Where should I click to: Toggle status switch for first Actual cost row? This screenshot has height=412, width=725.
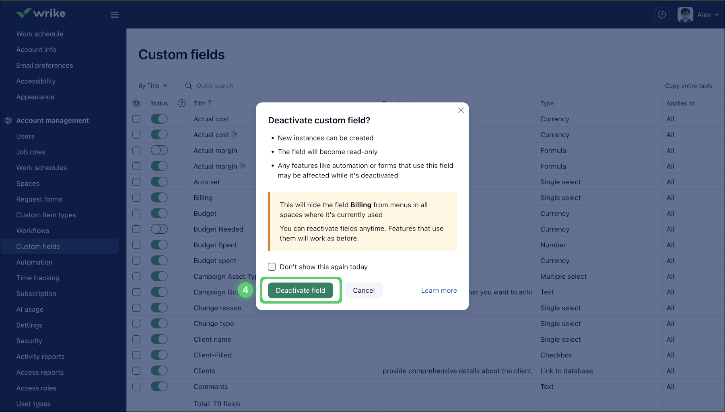coord(159,119)
